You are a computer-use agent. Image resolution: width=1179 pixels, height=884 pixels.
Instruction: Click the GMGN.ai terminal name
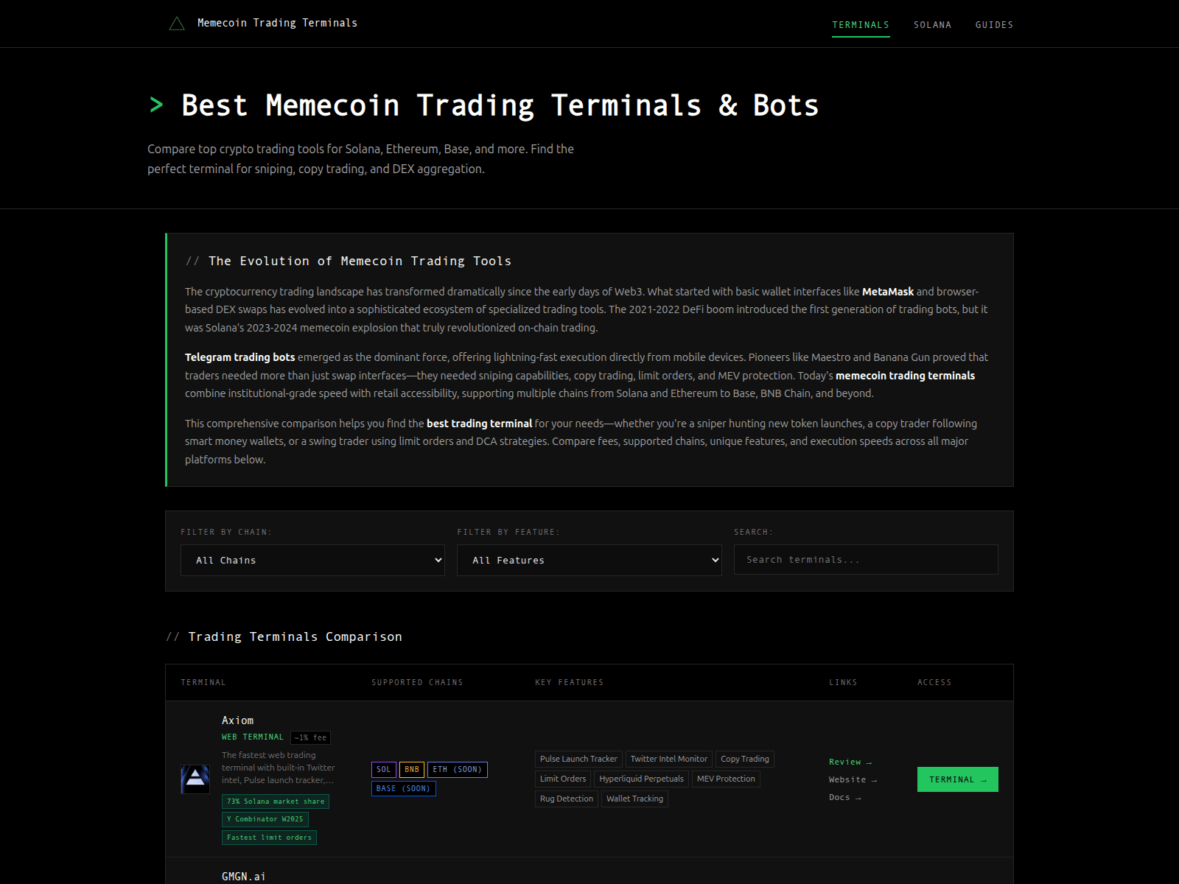[244, 876]
